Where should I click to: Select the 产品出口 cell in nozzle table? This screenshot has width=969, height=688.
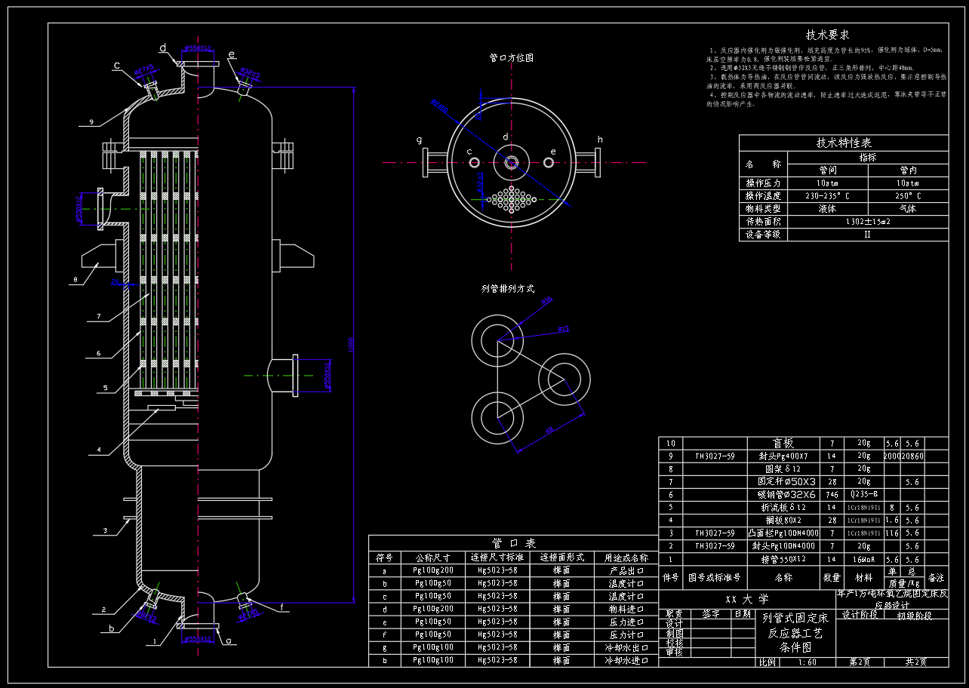(x=626, y=571)
